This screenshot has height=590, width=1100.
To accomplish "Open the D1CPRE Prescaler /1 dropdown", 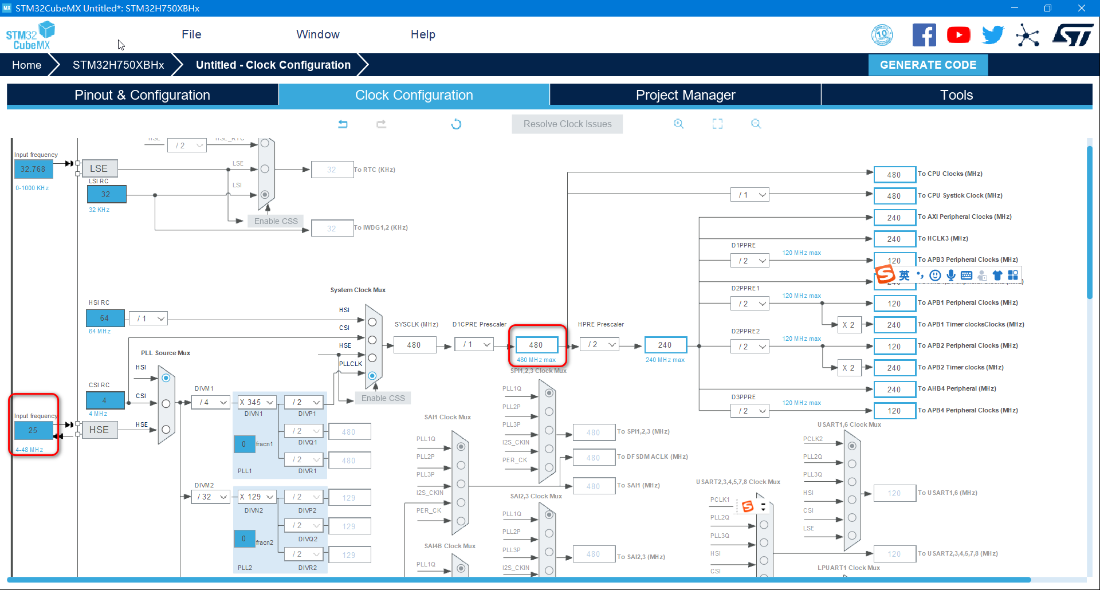I will coord(474,345).
